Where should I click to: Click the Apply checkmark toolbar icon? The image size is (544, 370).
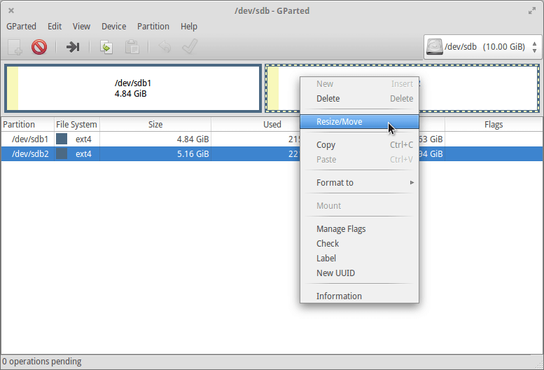(189, 47)
